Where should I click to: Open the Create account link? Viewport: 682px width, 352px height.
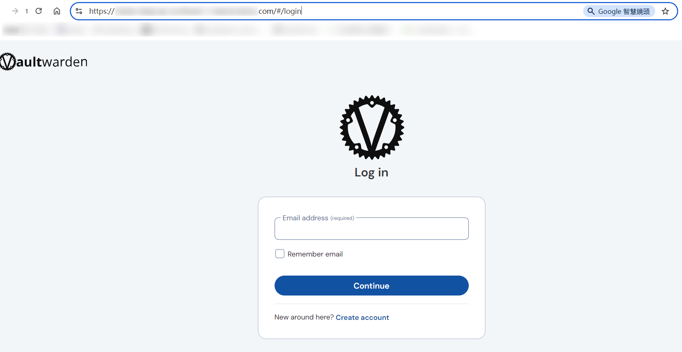click(362, 317)
